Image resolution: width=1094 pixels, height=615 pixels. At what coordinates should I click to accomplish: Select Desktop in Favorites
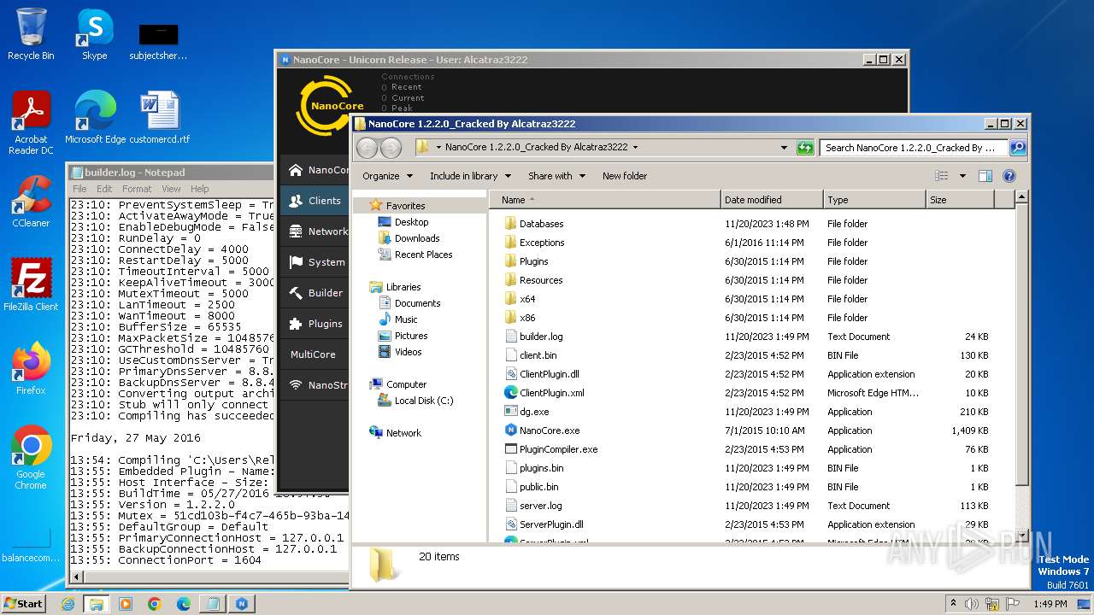[411, 222]
